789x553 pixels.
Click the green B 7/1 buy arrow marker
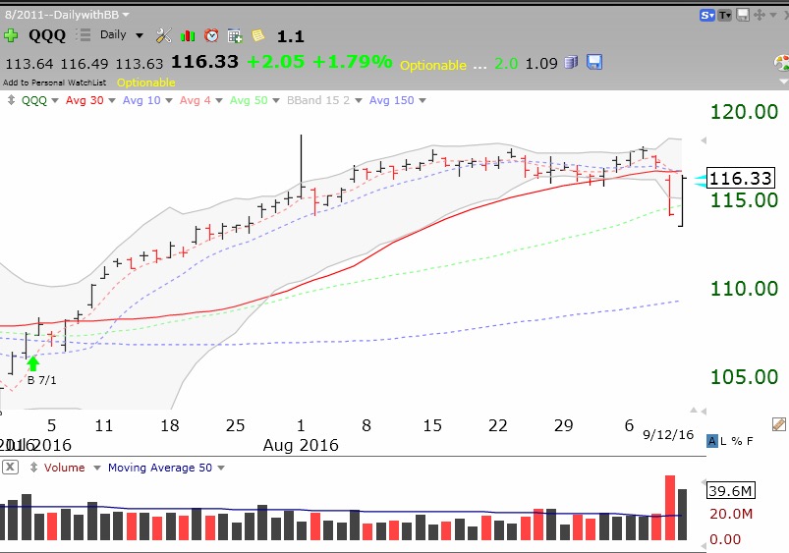(32, 363)
